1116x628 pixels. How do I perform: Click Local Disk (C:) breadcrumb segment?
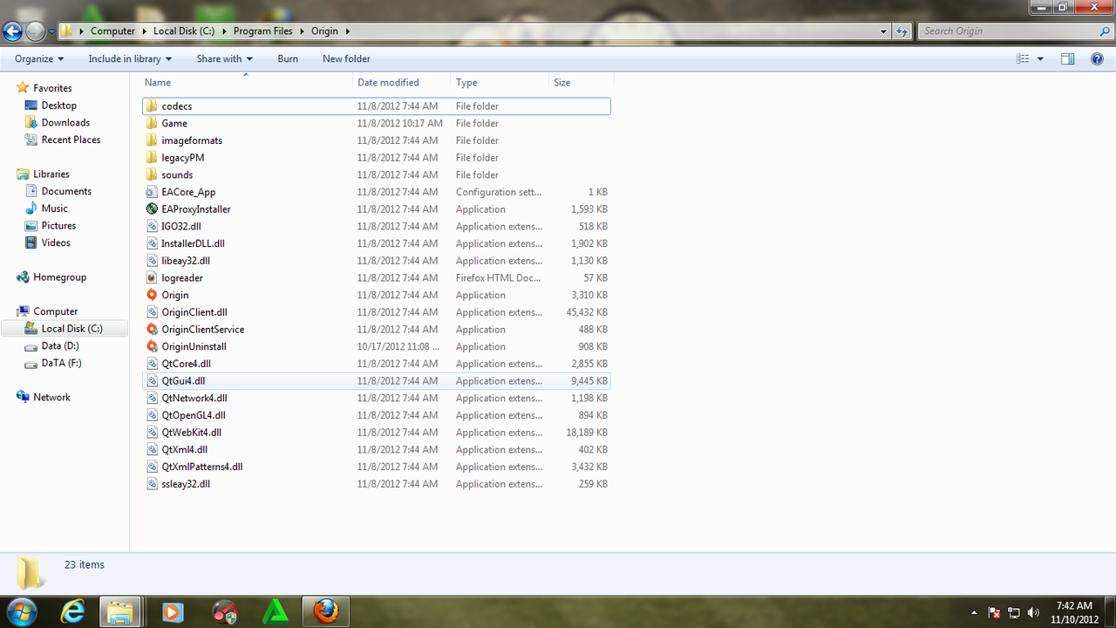pyautogui.click(x=184, y=31)
